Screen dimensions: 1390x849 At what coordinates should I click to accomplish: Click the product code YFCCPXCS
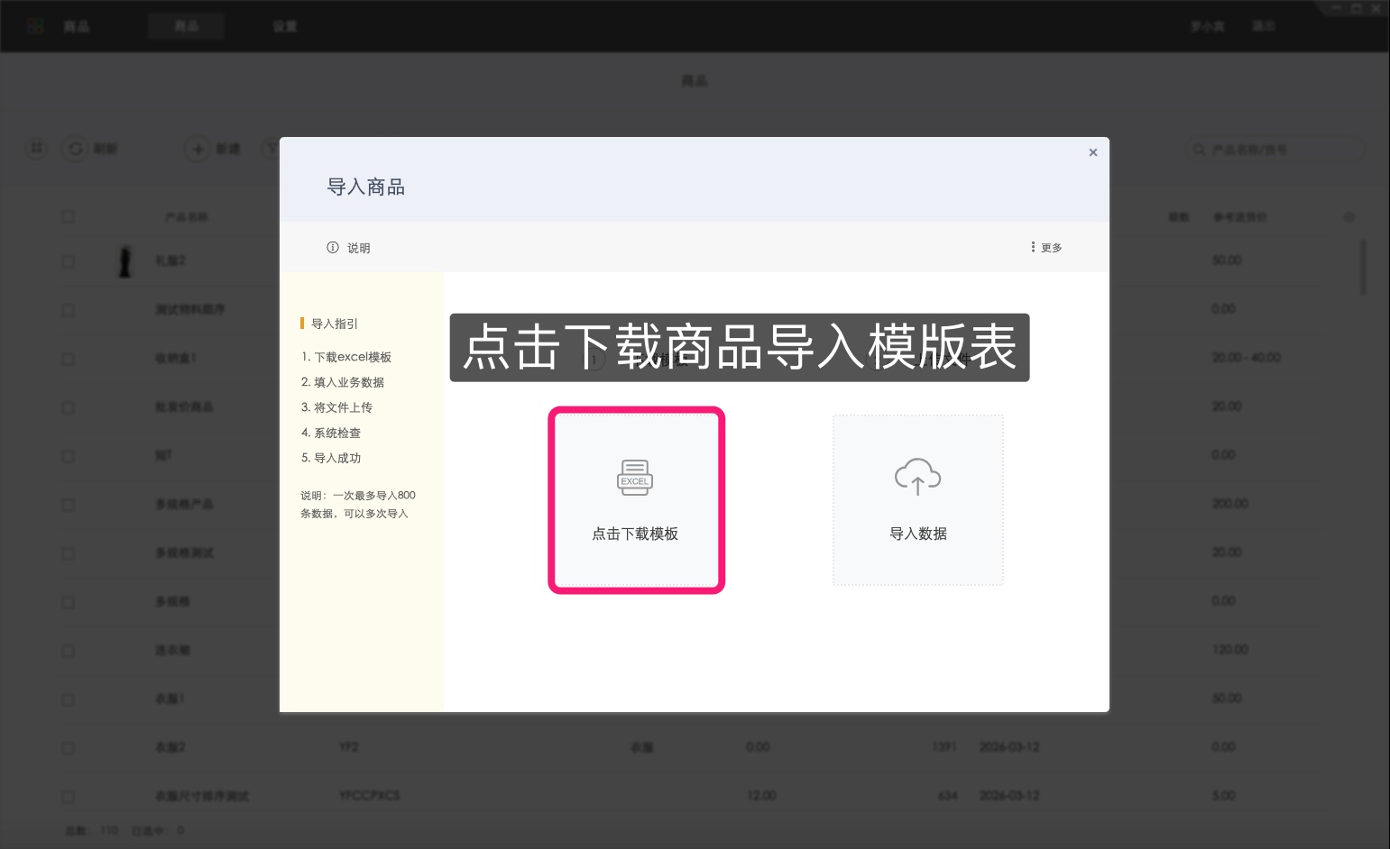(369, 796)
